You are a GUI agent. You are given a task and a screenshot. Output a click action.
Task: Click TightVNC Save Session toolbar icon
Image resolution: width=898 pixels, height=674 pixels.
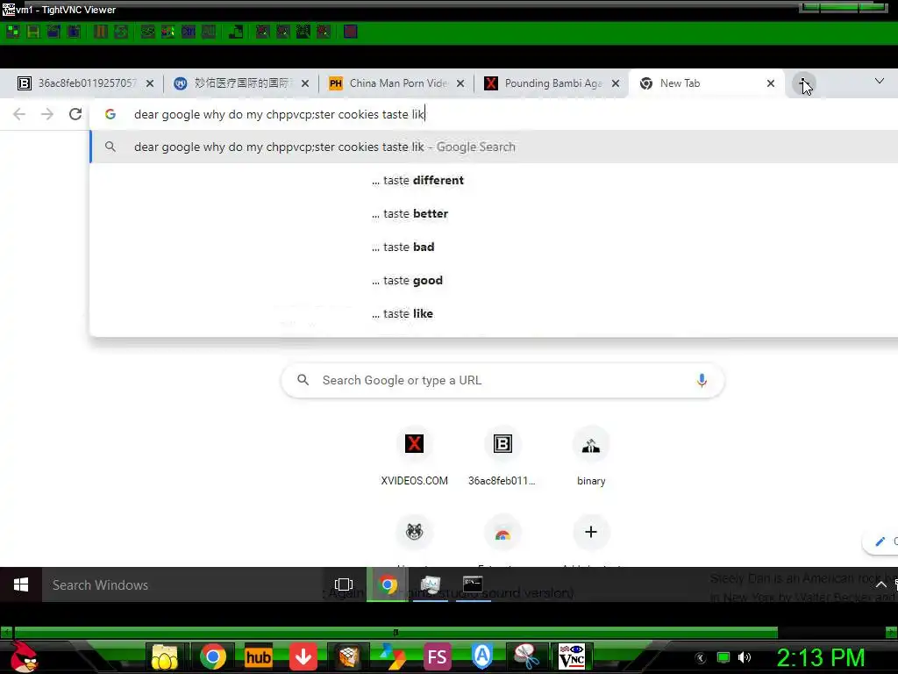(x=33, y=32)
